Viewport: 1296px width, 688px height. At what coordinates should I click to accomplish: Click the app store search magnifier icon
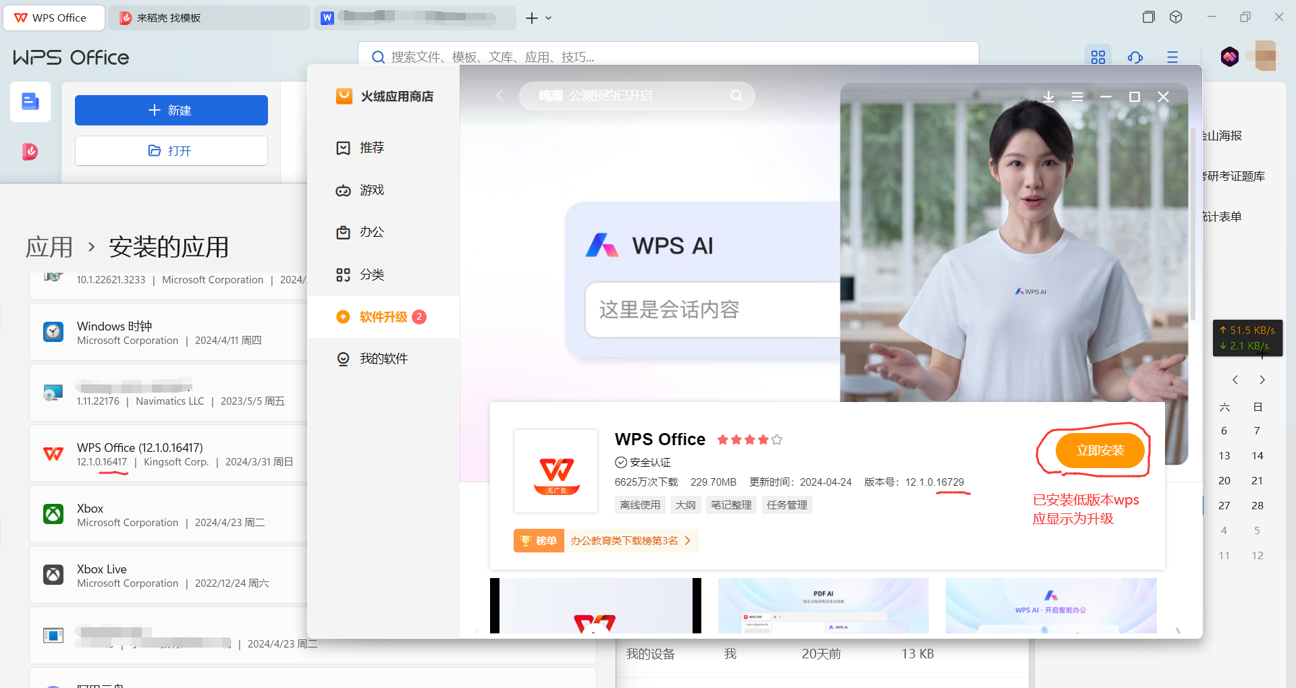click(736, 96)
